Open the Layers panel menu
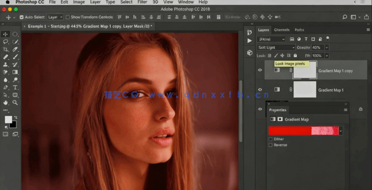372x190 pixels. click(368, 29)
